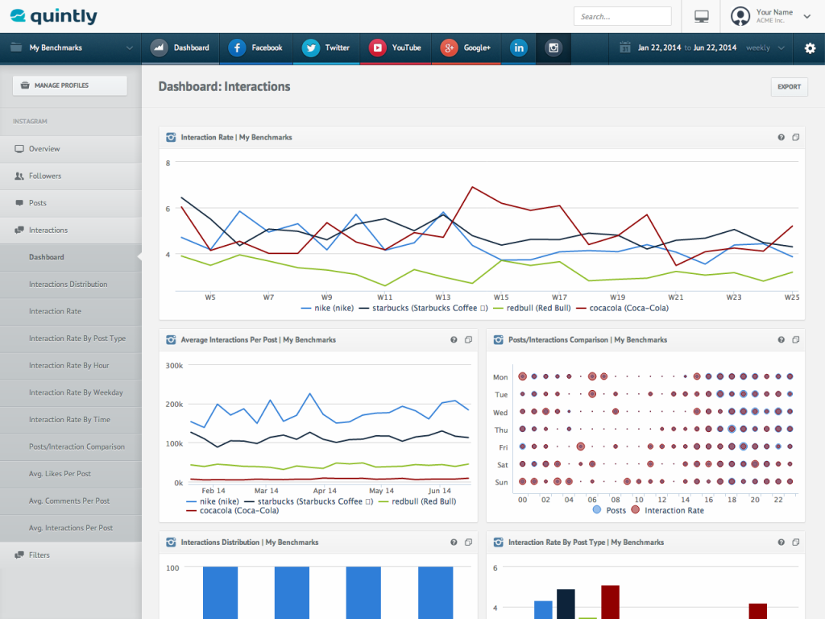Toggle cocacola series in Interaction Rate legend

tap(623, 308)
